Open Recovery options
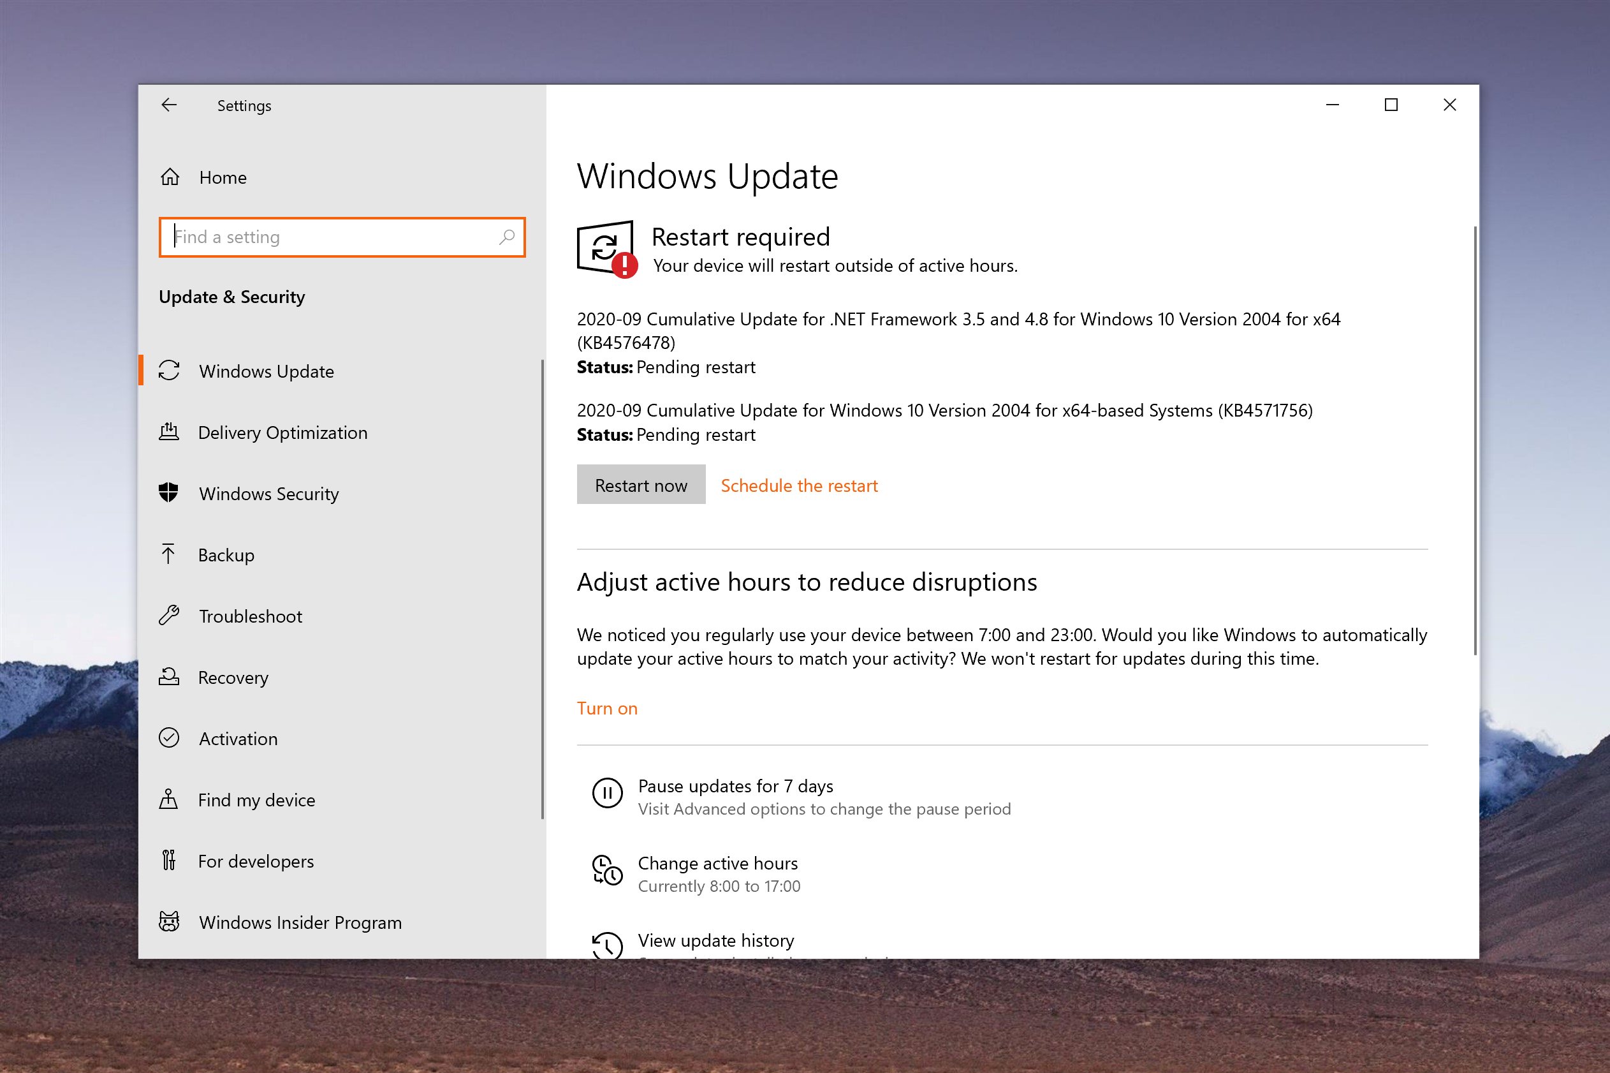The image size is (1610, 1073). pyautogui.click(x=233, y=677)
